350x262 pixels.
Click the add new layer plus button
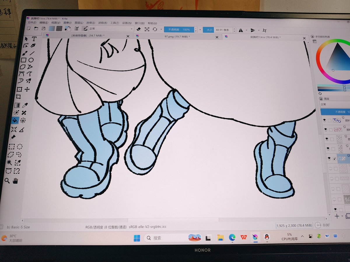pyautogui.click(x=337, y=216)
